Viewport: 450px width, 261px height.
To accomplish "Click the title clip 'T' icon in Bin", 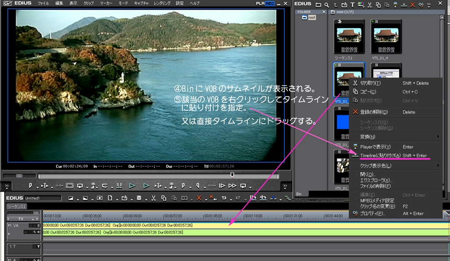I will (352, 5).
